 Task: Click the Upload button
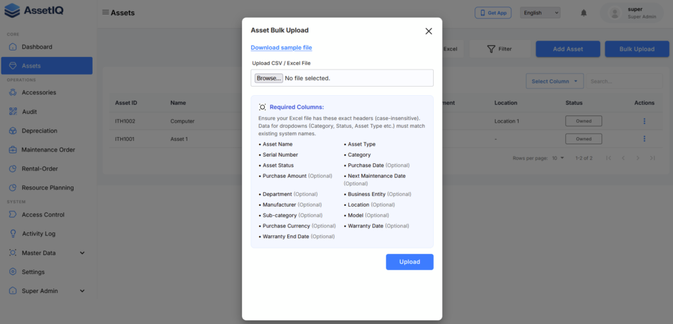pyautogui.click(x=409, y=262)
